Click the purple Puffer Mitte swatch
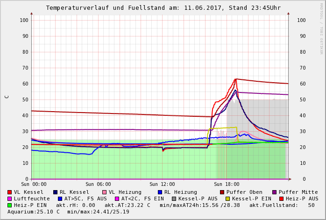The image size is (326, 220). pyautogui.click(x=275, y=192)
